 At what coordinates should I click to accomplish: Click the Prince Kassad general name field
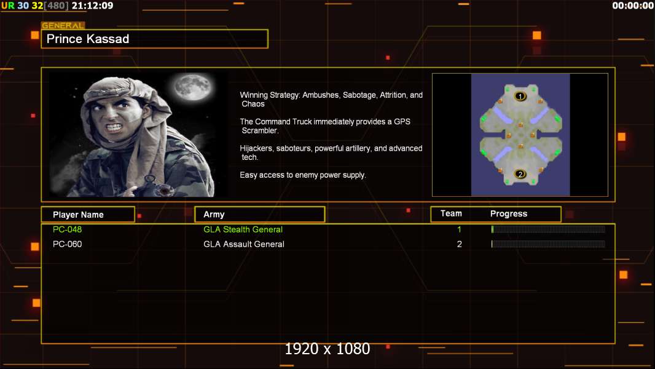coord(155,39)
